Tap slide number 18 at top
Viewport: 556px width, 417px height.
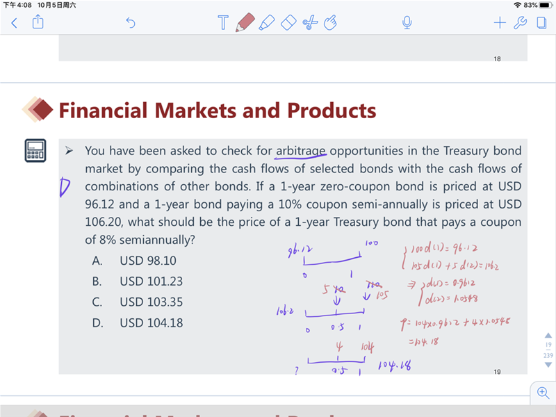497,59
